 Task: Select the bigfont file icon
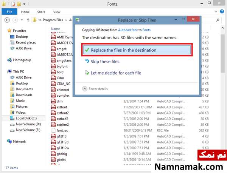(53, 66)
